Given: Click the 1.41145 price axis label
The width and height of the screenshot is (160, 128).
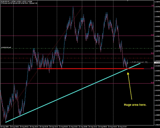Looking at the screenshot, I should click(x=157, y=105).
